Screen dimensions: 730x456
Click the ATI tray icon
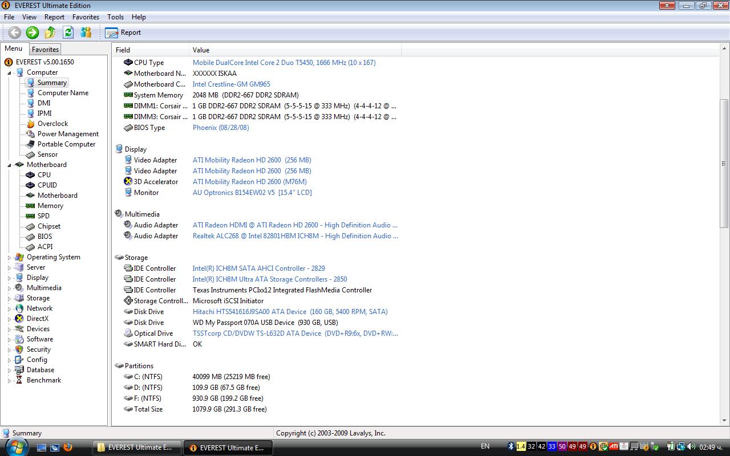pyautogui.click(x=614, y=447)
